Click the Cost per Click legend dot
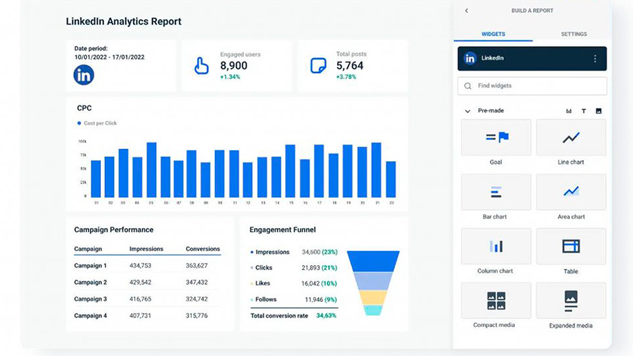The image size is (633, 356). 79,123
